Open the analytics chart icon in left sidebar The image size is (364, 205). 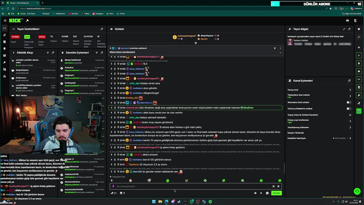click(x=4, y=42)
